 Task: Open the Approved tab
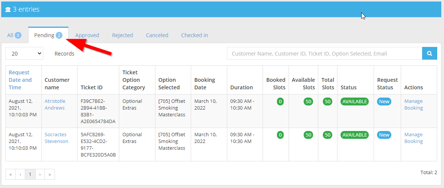click(87, 35)
